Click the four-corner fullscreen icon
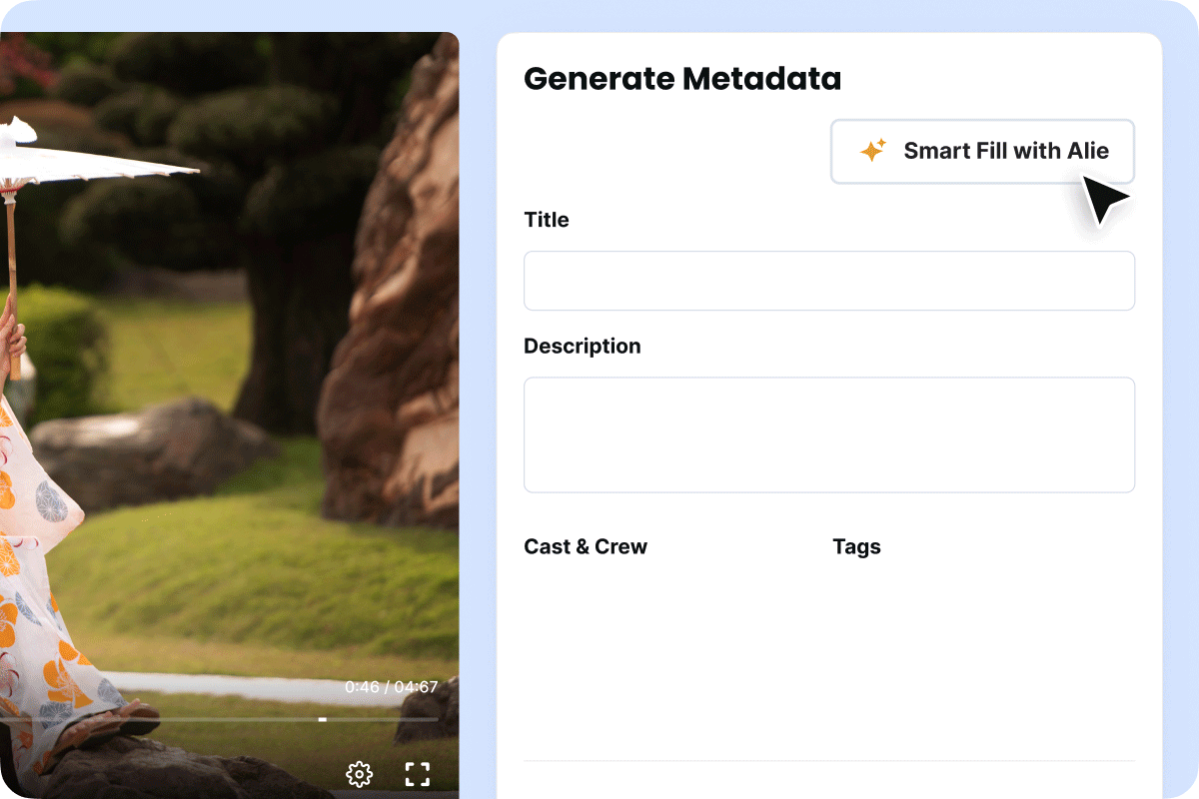 [x=418, y=774]
